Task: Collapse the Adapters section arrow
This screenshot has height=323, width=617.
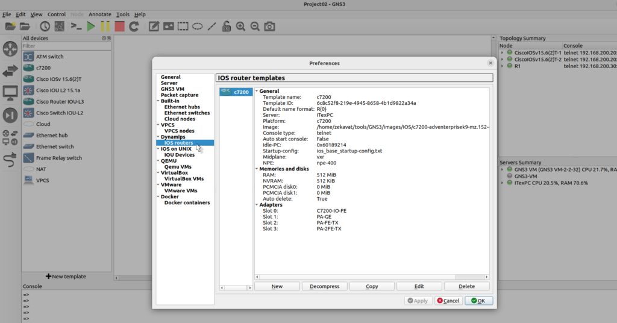Action: [257, 205]
